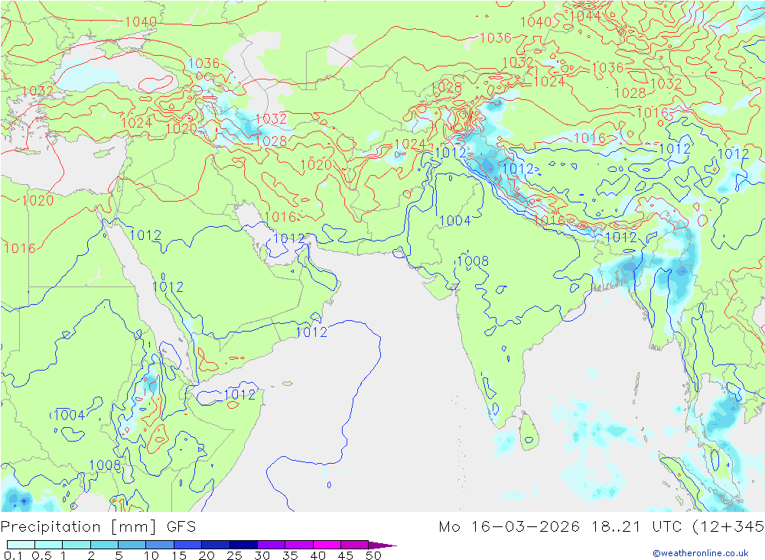Click the '1008' isobar label over Africa
765x560 pixels.
105,465
